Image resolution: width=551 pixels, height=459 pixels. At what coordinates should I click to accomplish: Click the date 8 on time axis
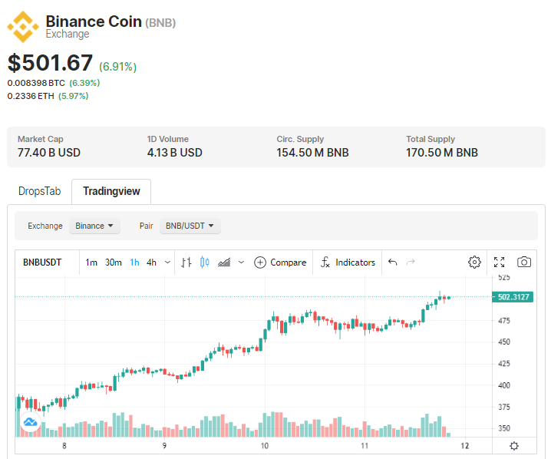pyautogui.click(x=64, y=446)
